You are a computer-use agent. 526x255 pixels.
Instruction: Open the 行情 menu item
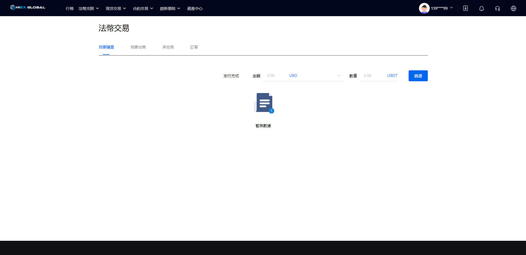point(70,8)
